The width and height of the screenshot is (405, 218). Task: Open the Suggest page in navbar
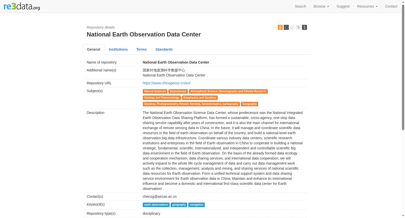click(343, 6)
